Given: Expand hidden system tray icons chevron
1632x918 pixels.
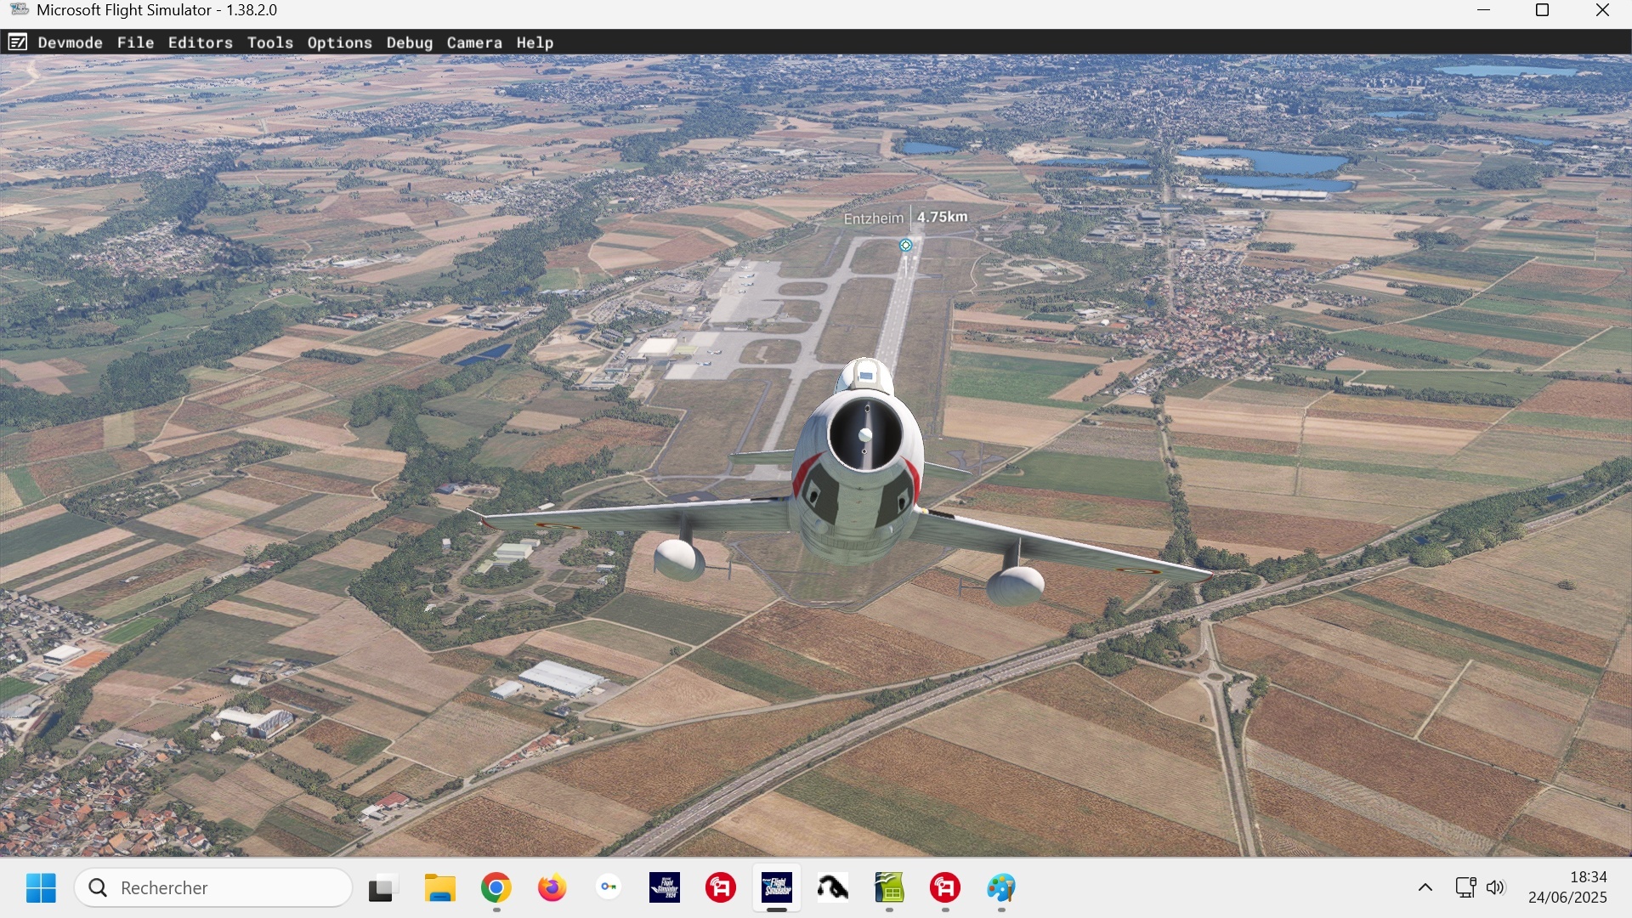Looking at the screenshot, I should click(x=1425, y=888).
